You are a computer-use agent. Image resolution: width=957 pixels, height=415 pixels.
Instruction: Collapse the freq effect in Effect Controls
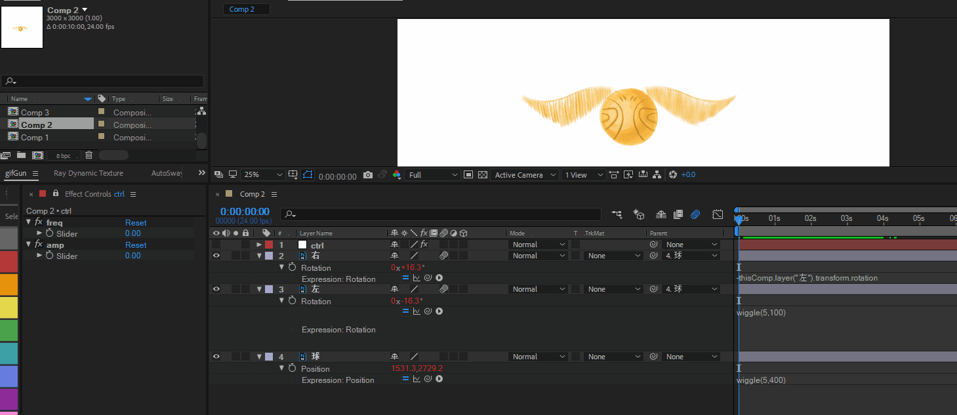(x=29, y=222)
